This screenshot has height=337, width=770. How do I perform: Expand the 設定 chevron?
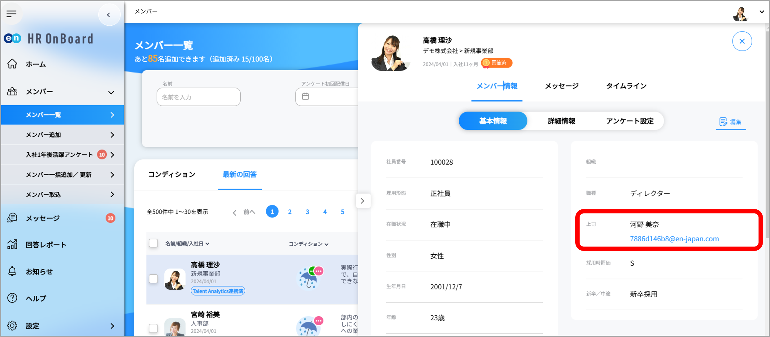(x=112, y=326)
